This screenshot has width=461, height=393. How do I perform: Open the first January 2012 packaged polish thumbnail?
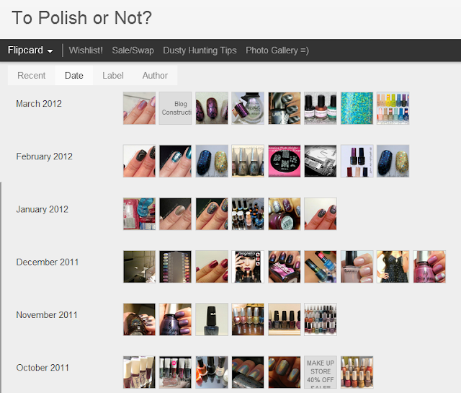coord(139,213)
